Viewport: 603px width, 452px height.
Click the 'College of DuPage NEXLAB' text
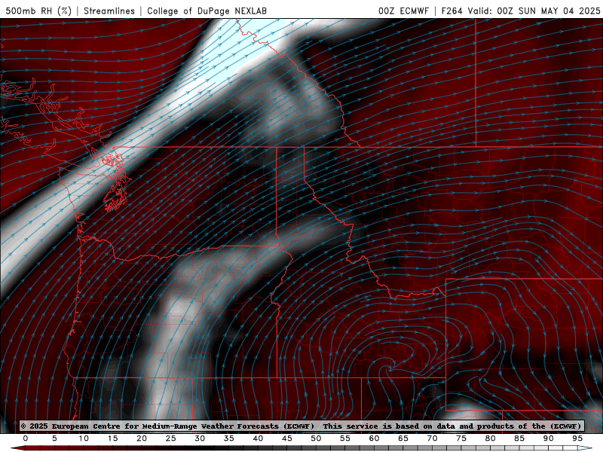[207, 11]
